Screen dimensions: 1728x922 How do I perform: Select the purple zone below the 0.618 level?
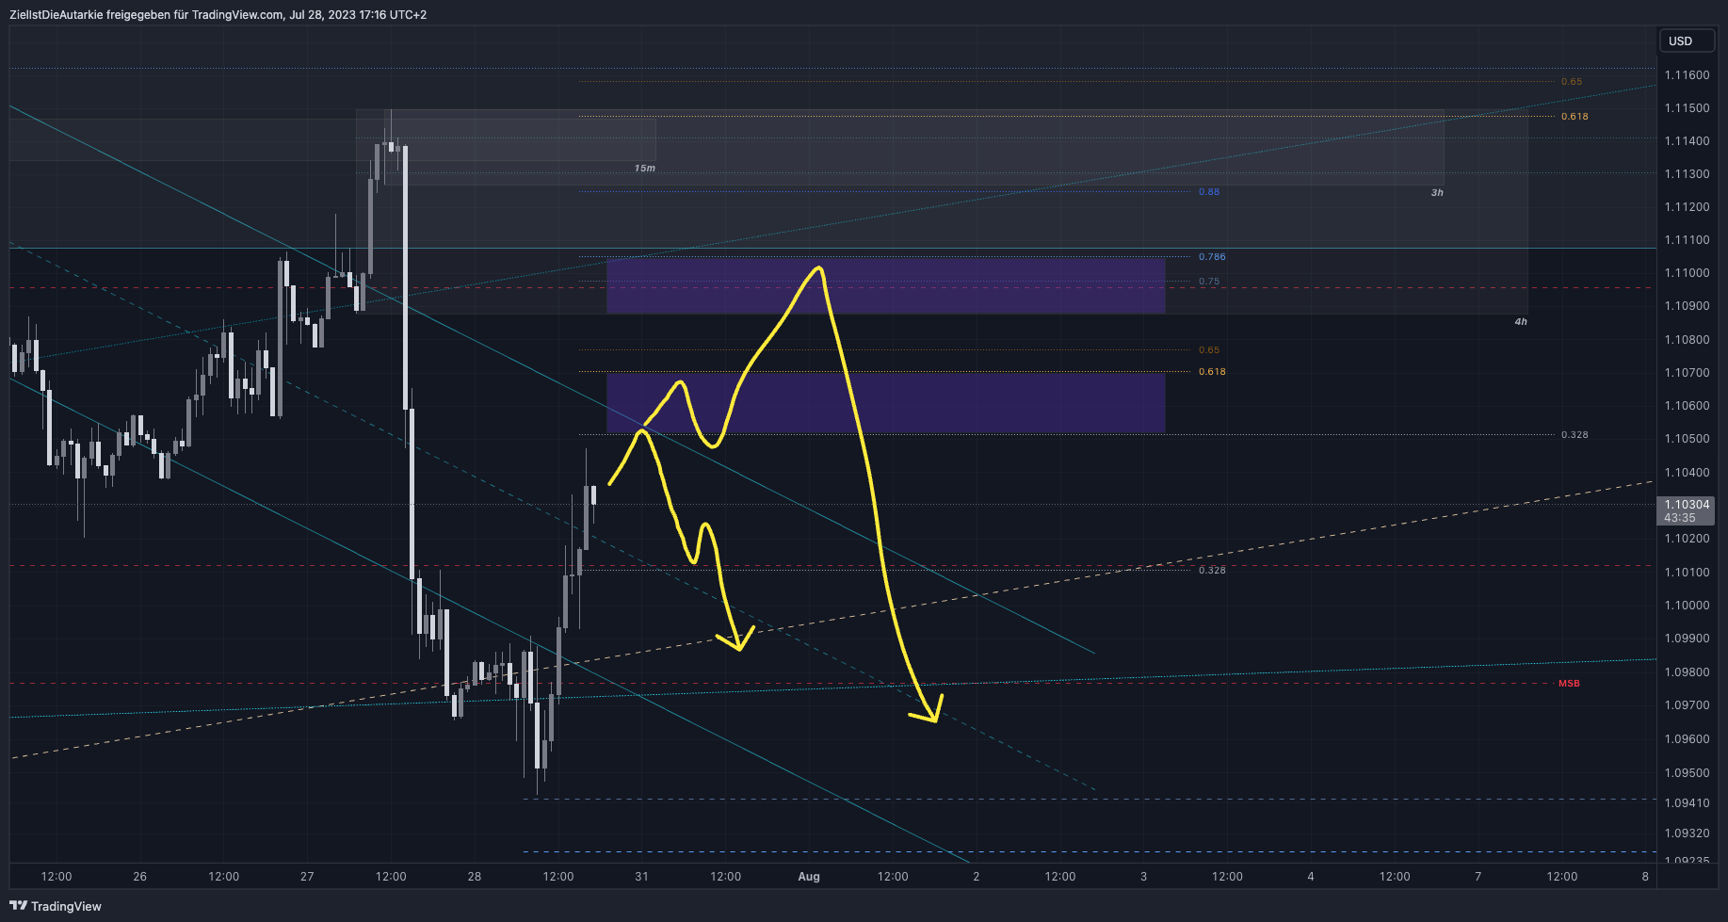[886, 403]
